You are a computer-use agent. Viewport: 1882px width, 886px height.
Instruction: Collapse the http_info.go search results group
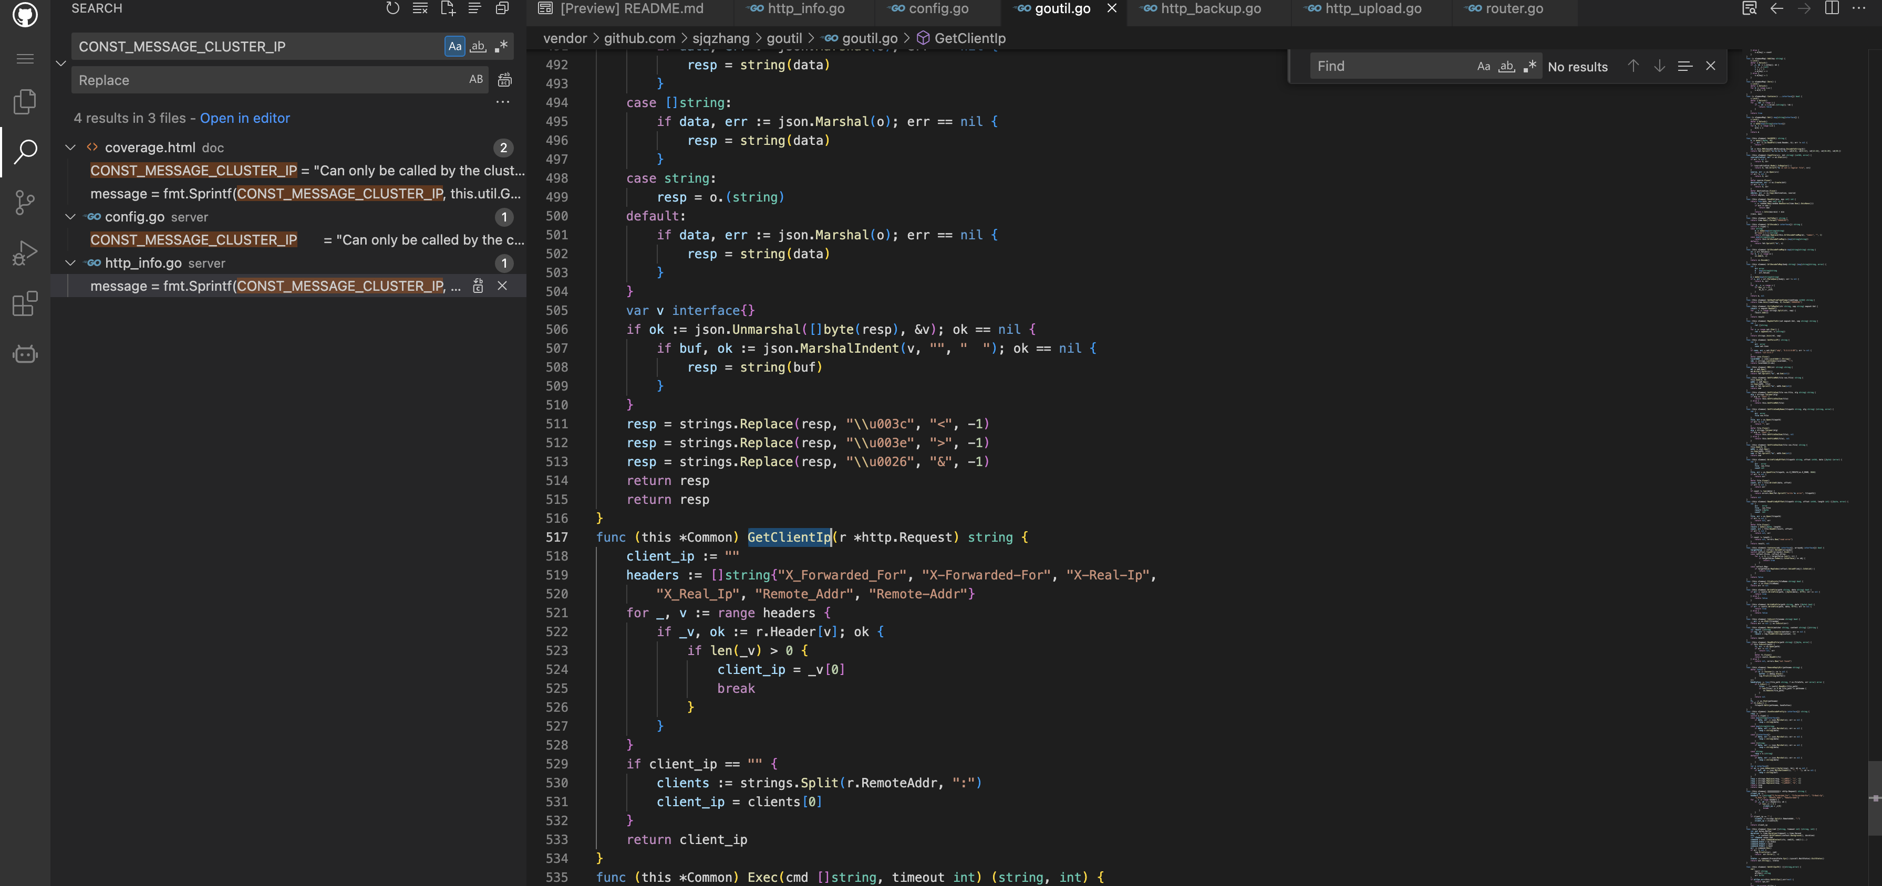71,263
